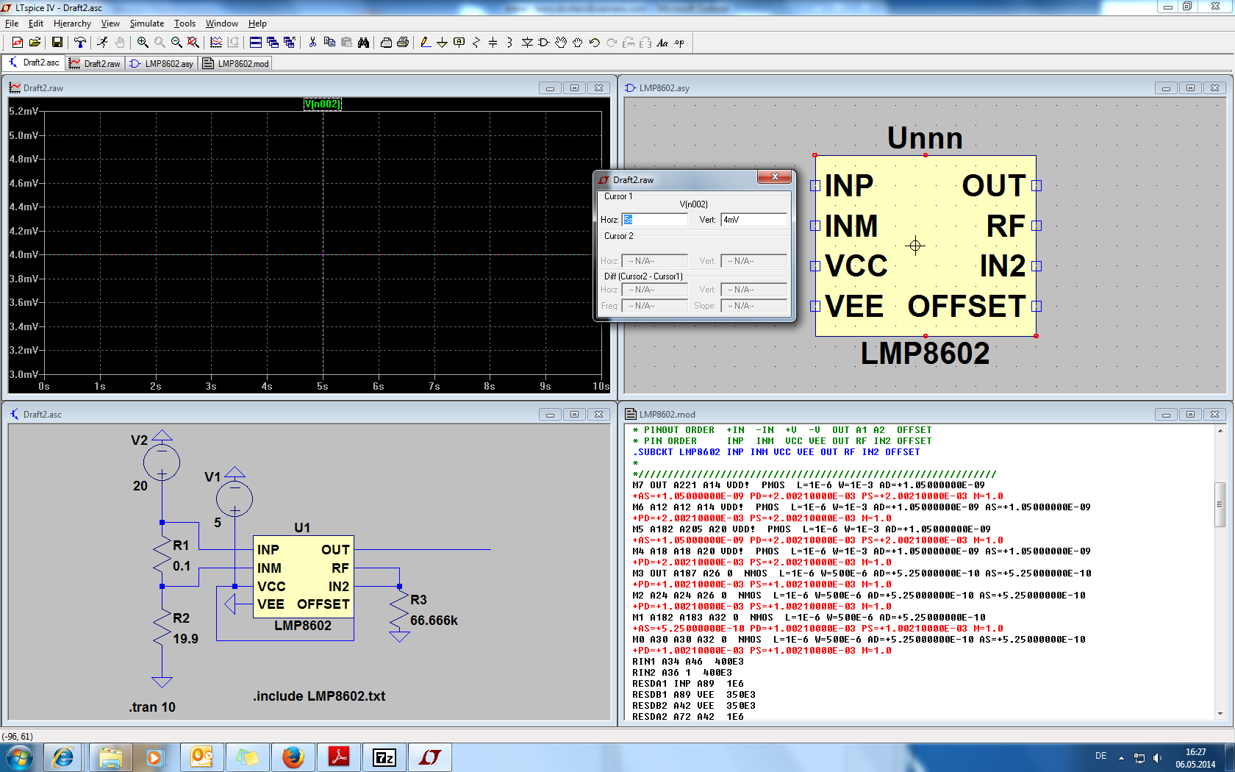The height and width of the screenshot is (772, 1235).
Task: Place a Ground symbol tool
Action: pyautogui.click(x=442, y=43)
